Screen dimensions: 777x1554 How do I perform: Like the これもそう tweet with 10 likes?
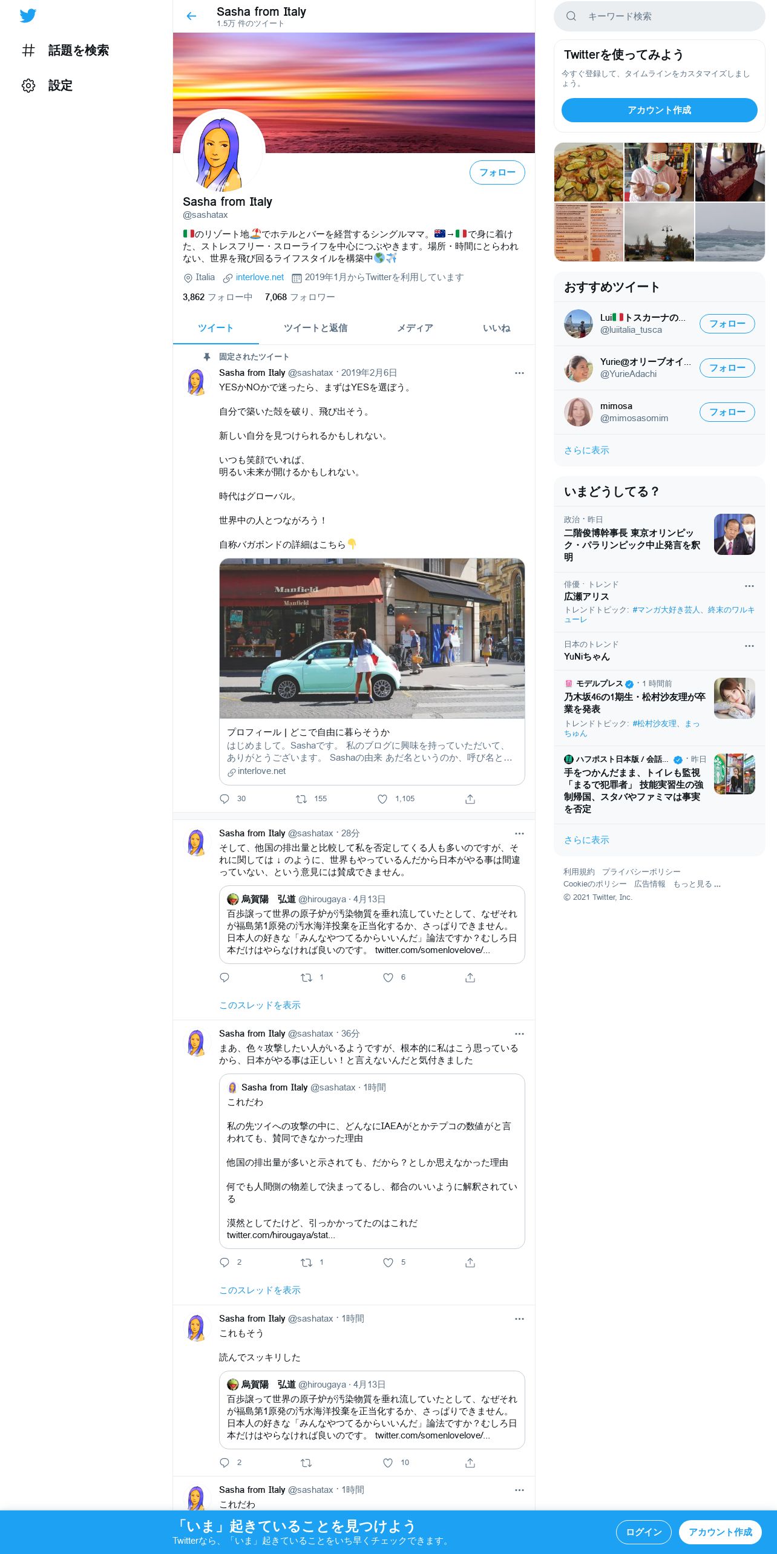click(x=388, y=1463)
